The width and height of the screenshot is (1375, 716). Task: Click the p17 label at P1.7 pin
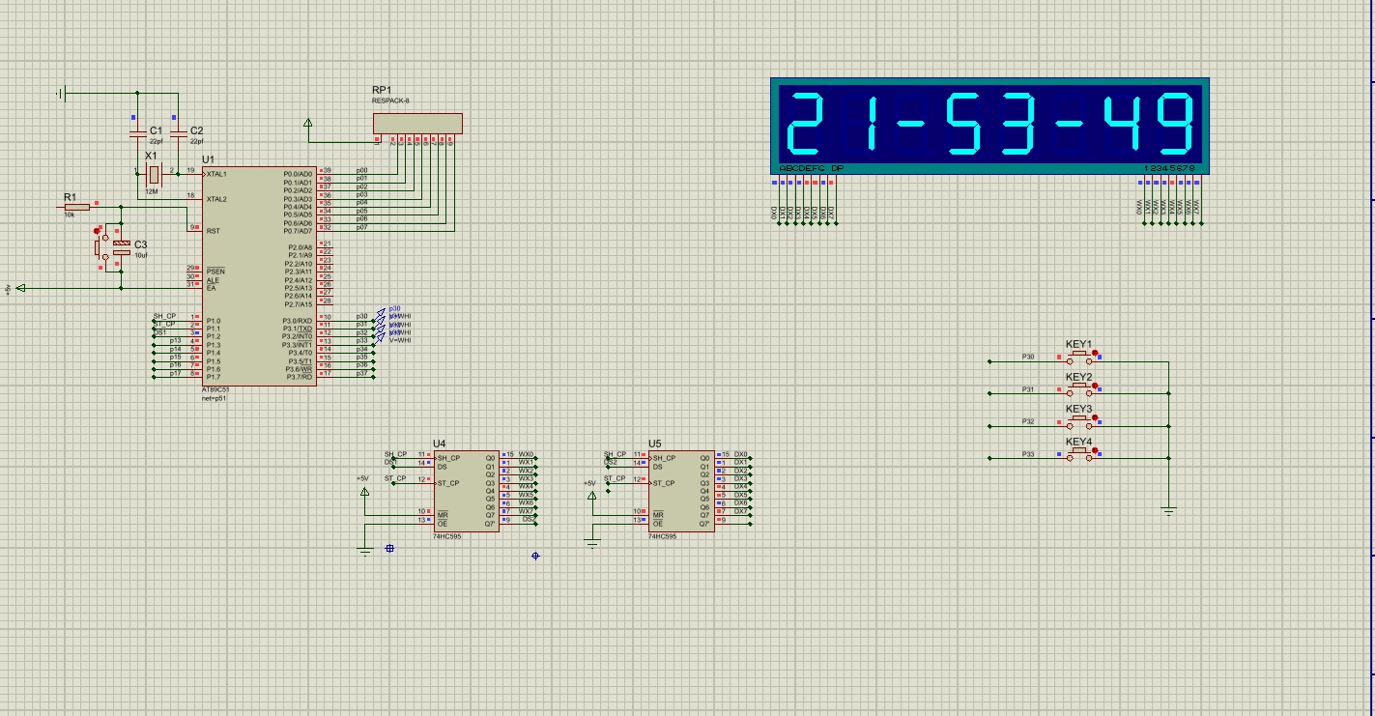[175, 373]
